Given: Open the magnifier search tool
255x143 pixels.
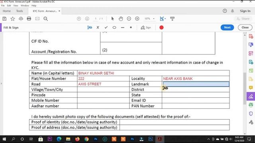Looking at the screenshot, I should coord(46,19).
